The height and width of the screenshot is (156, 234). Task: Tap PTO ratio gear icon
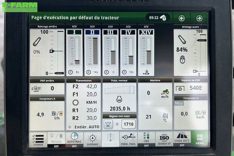point(180,89)
